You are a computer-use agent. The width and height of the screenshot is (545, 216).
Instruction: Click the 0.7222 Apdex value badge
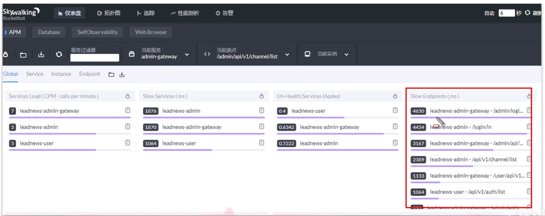286,143
